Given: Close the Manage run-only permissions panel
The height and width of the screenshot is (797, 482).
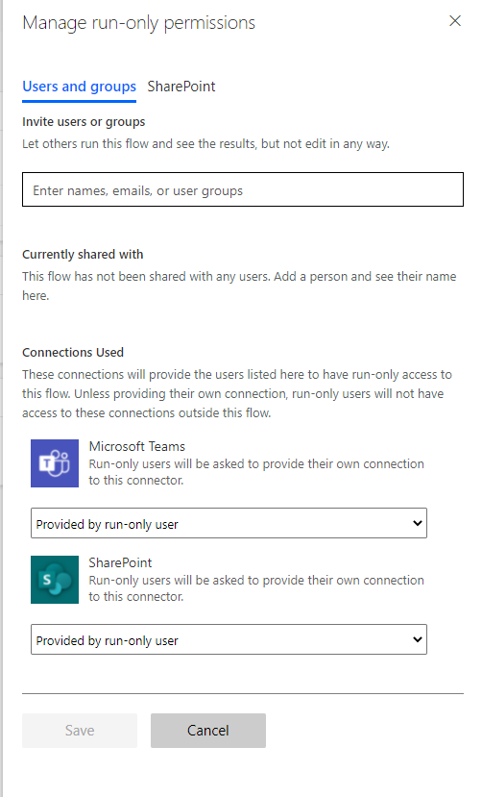Looking at the screenshot, I should (455, 21).
